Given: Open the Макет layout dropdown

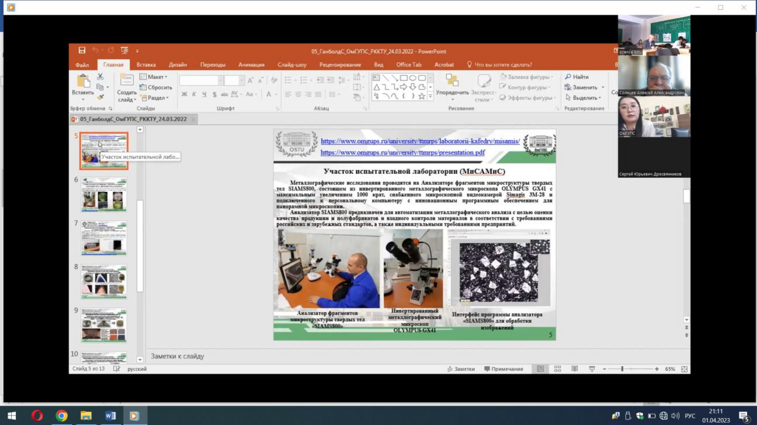Looking at the screenshot, I should (157, 77).
